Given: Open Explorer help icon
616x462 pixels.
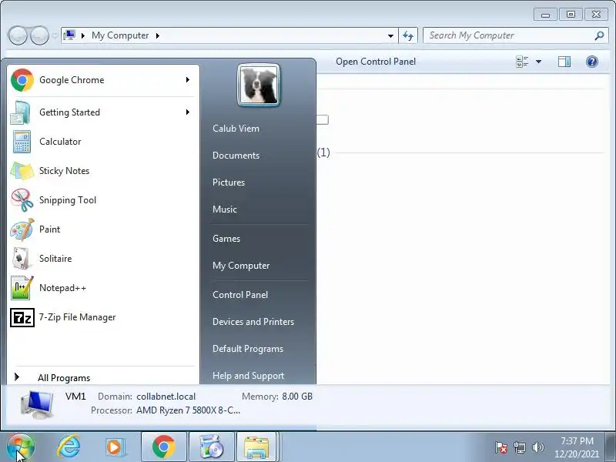Looking at the screenshot, I should click(591, 62).
